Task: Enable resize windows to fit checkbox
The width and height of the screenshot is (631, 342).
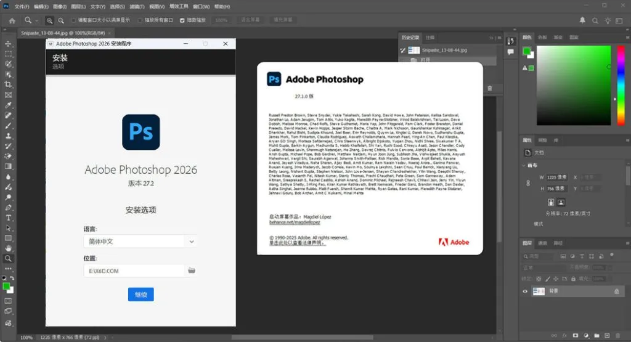Action: 73,20
